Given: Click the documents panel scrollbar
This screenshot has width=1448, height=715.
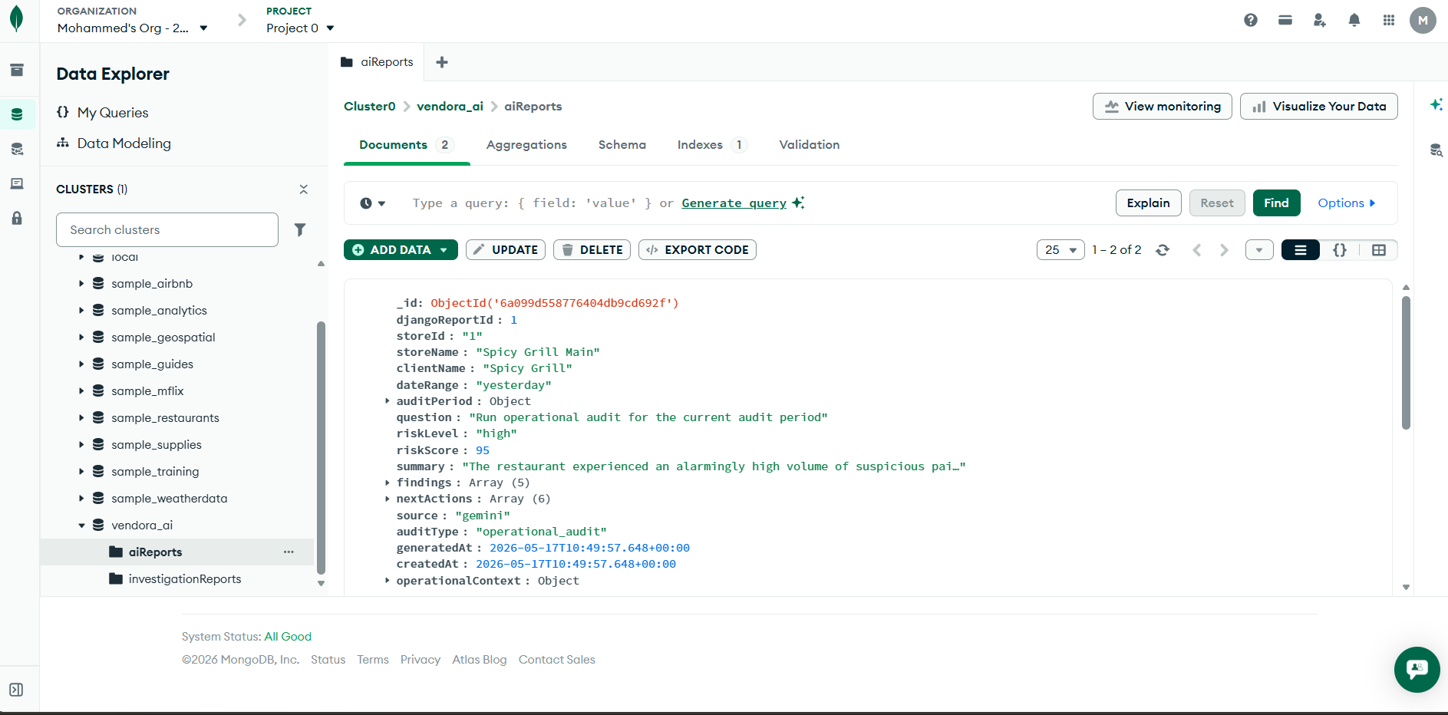Looking at the screenshot, I should click(1406, 362).
